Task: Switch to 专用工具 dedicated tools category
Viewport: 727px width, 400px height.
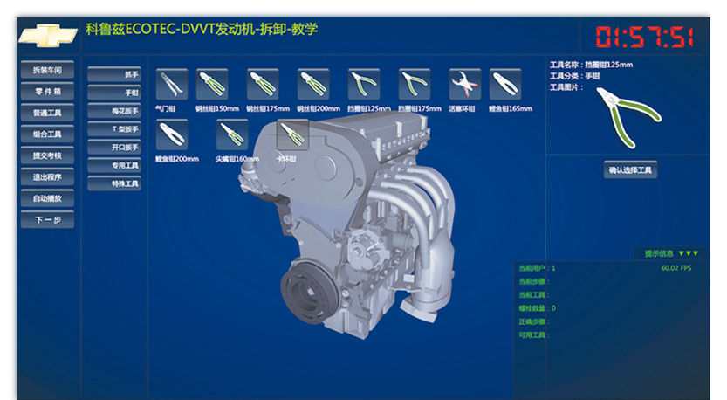Action: (x=114, y=165)
